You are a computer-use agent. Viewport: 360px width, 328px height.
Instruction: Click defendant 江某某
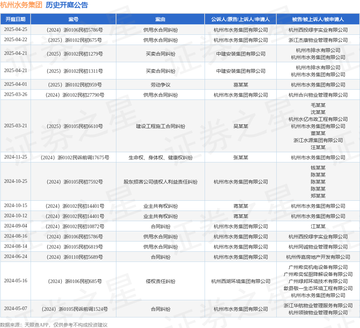pyautogui.click(x=318, y=226)
